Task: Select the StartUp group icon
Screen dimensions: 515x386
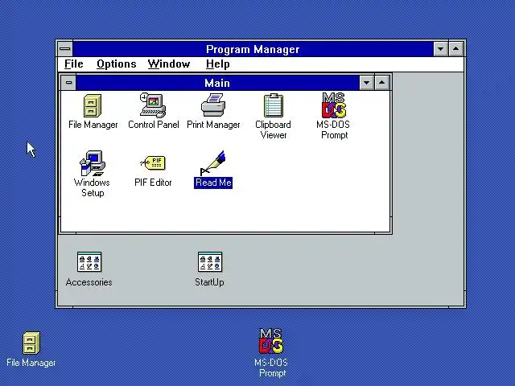Action: tap(210, 262)
